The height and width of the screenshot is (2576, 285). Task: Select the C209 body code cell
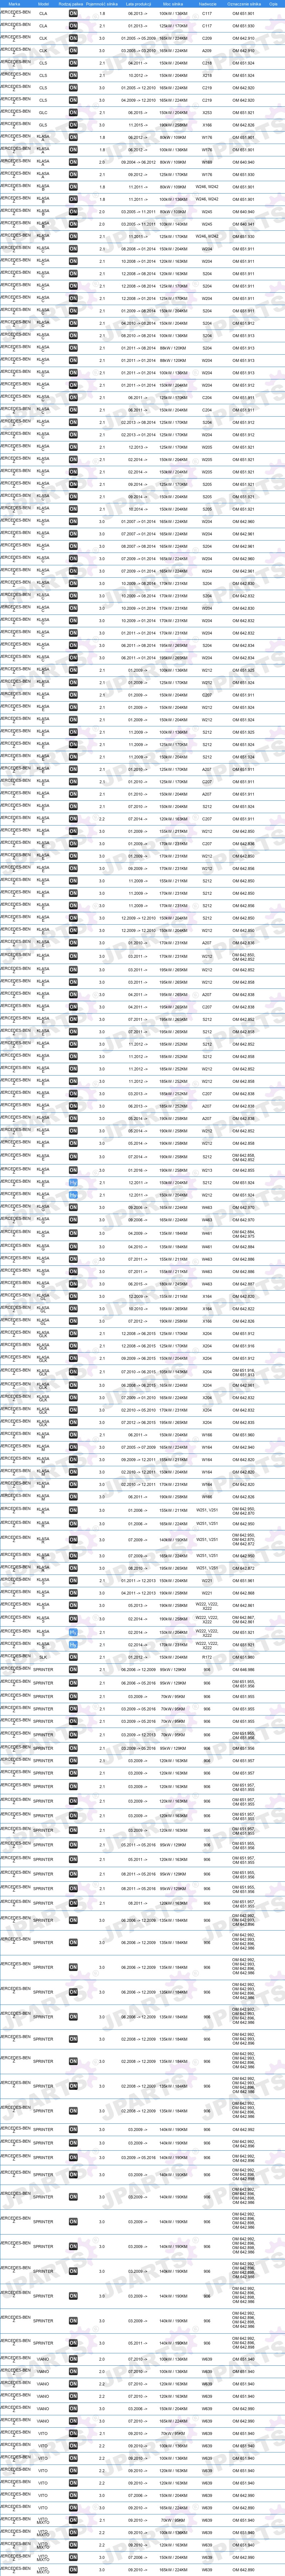[207, 38]
